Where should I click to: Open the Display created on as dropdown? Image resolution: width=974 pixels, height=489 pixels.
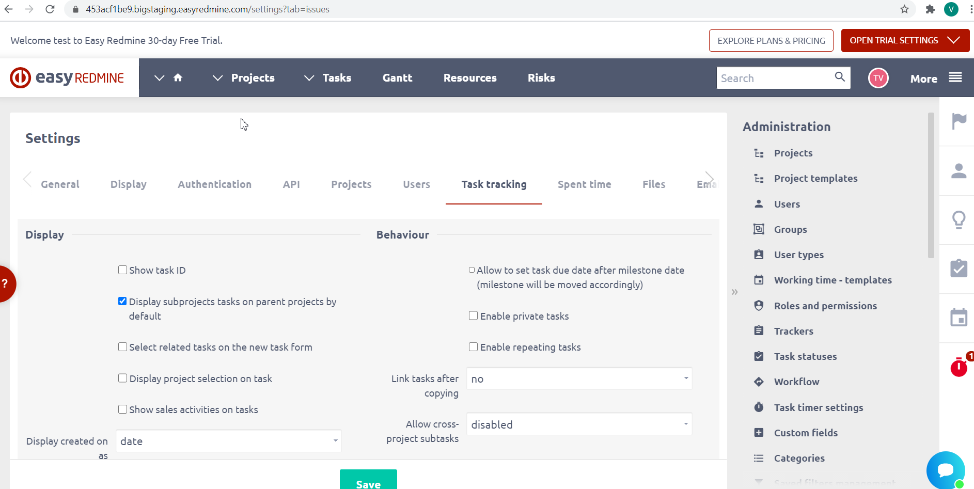tap(228, 441)
